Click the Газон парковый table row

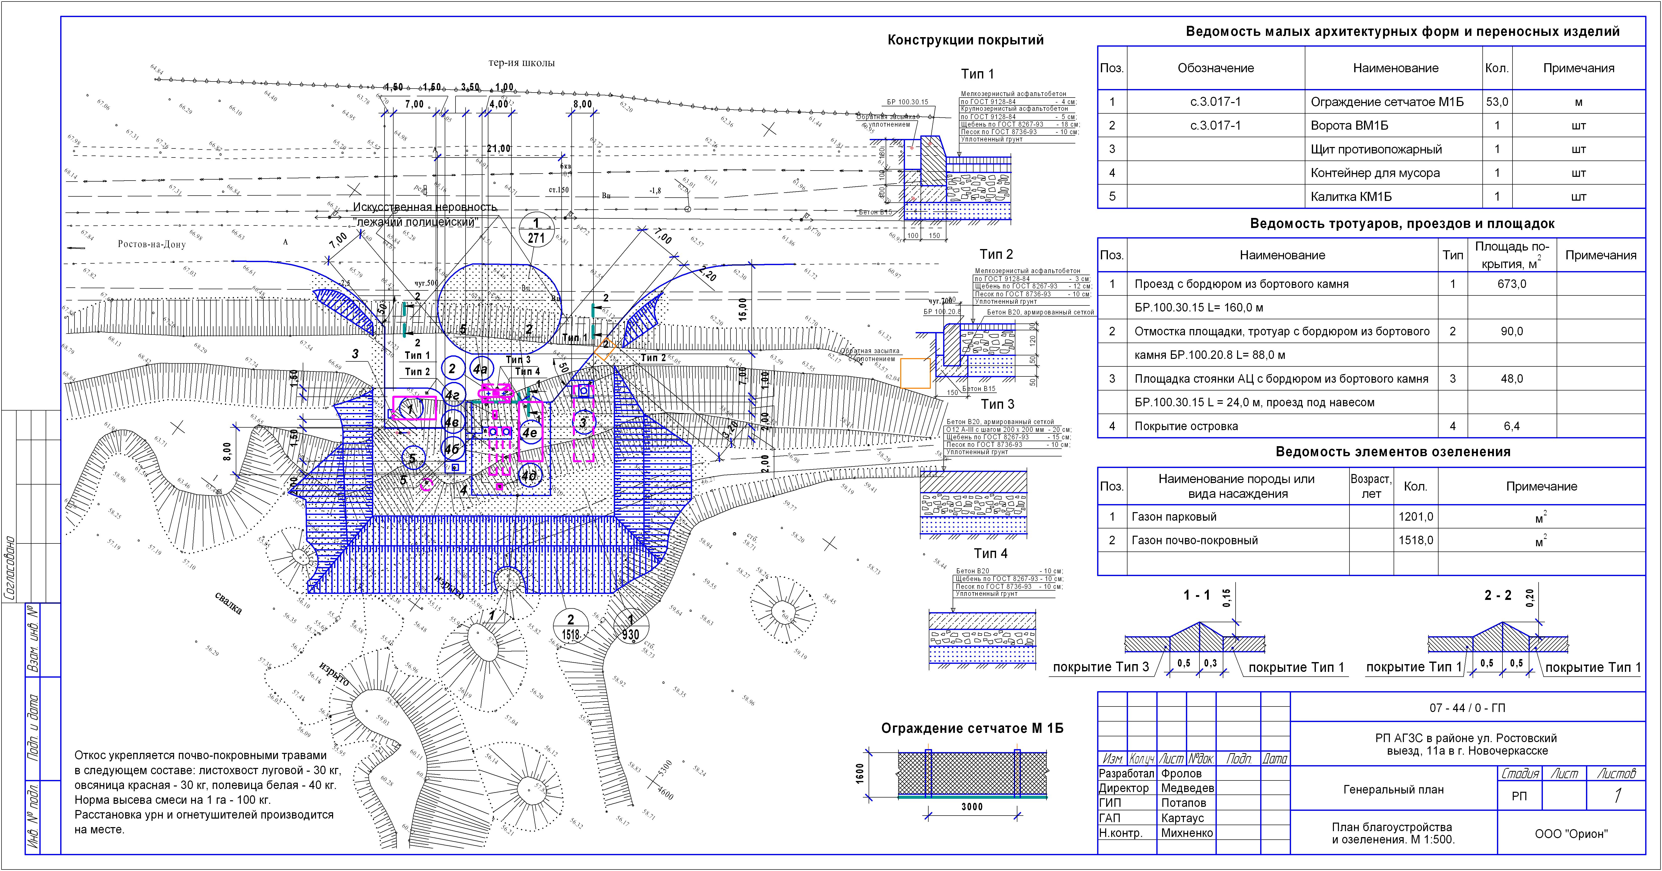click(x=1174, y=517)
